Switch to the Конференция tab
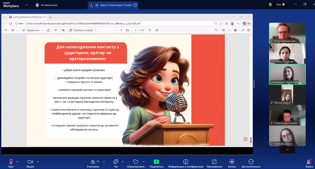315x169 pixels. pyautogui.click(x=46, y=5)
